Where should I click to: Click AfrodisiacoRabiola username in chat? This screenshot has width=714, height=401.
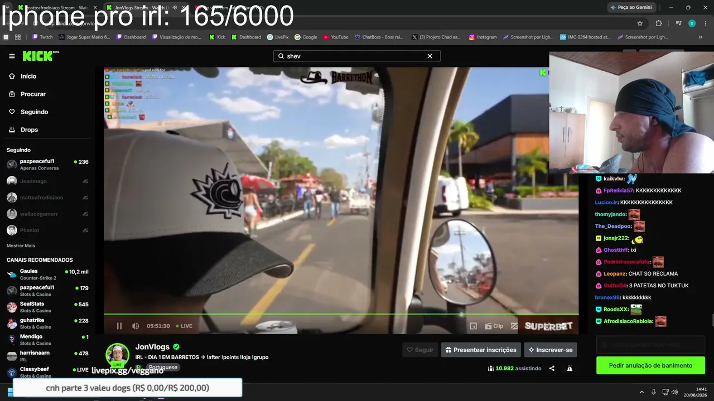(628, 321)
